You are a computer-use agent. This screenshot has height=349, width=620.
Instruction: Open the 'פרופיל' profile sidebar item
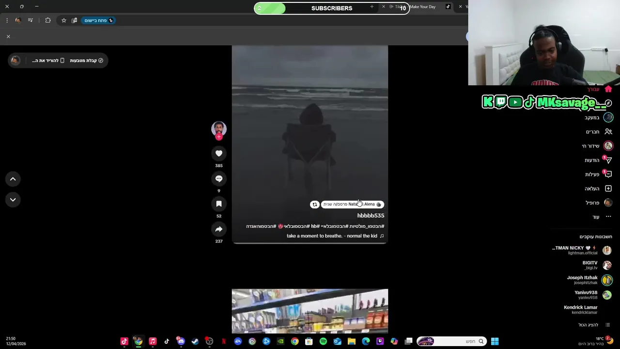[x=599, y=203]
